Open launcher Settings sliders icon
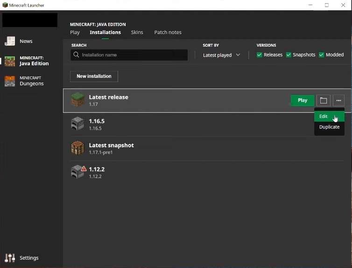Viewport: 352px width, 268px height. (10, 258)
